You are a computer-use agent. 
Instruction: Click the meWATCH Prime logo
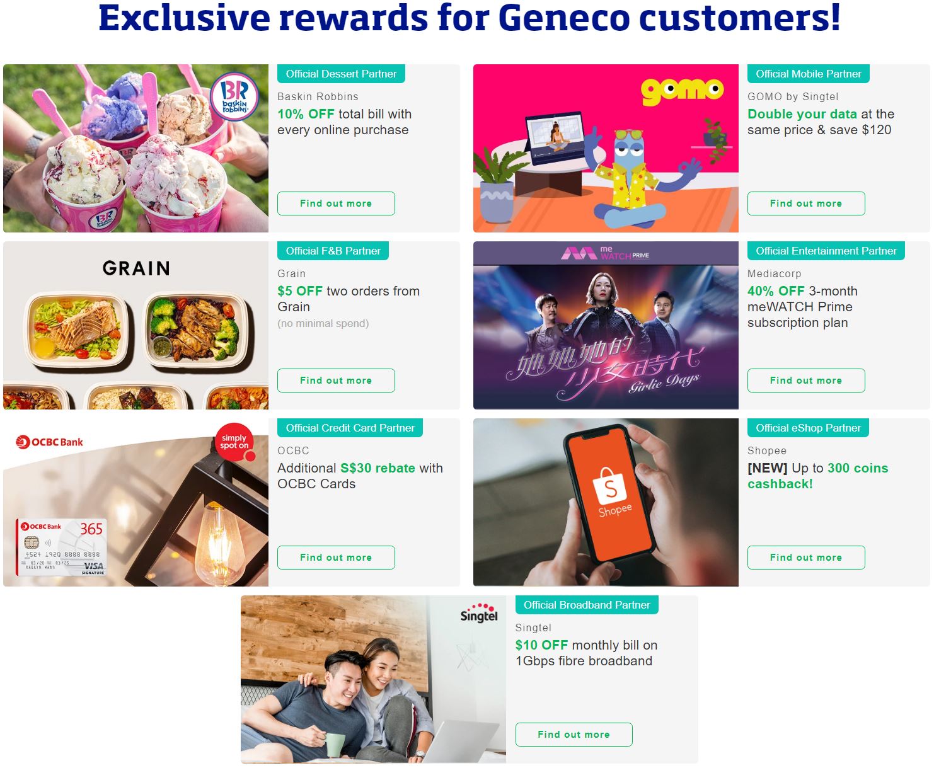(x=605, y=253)
